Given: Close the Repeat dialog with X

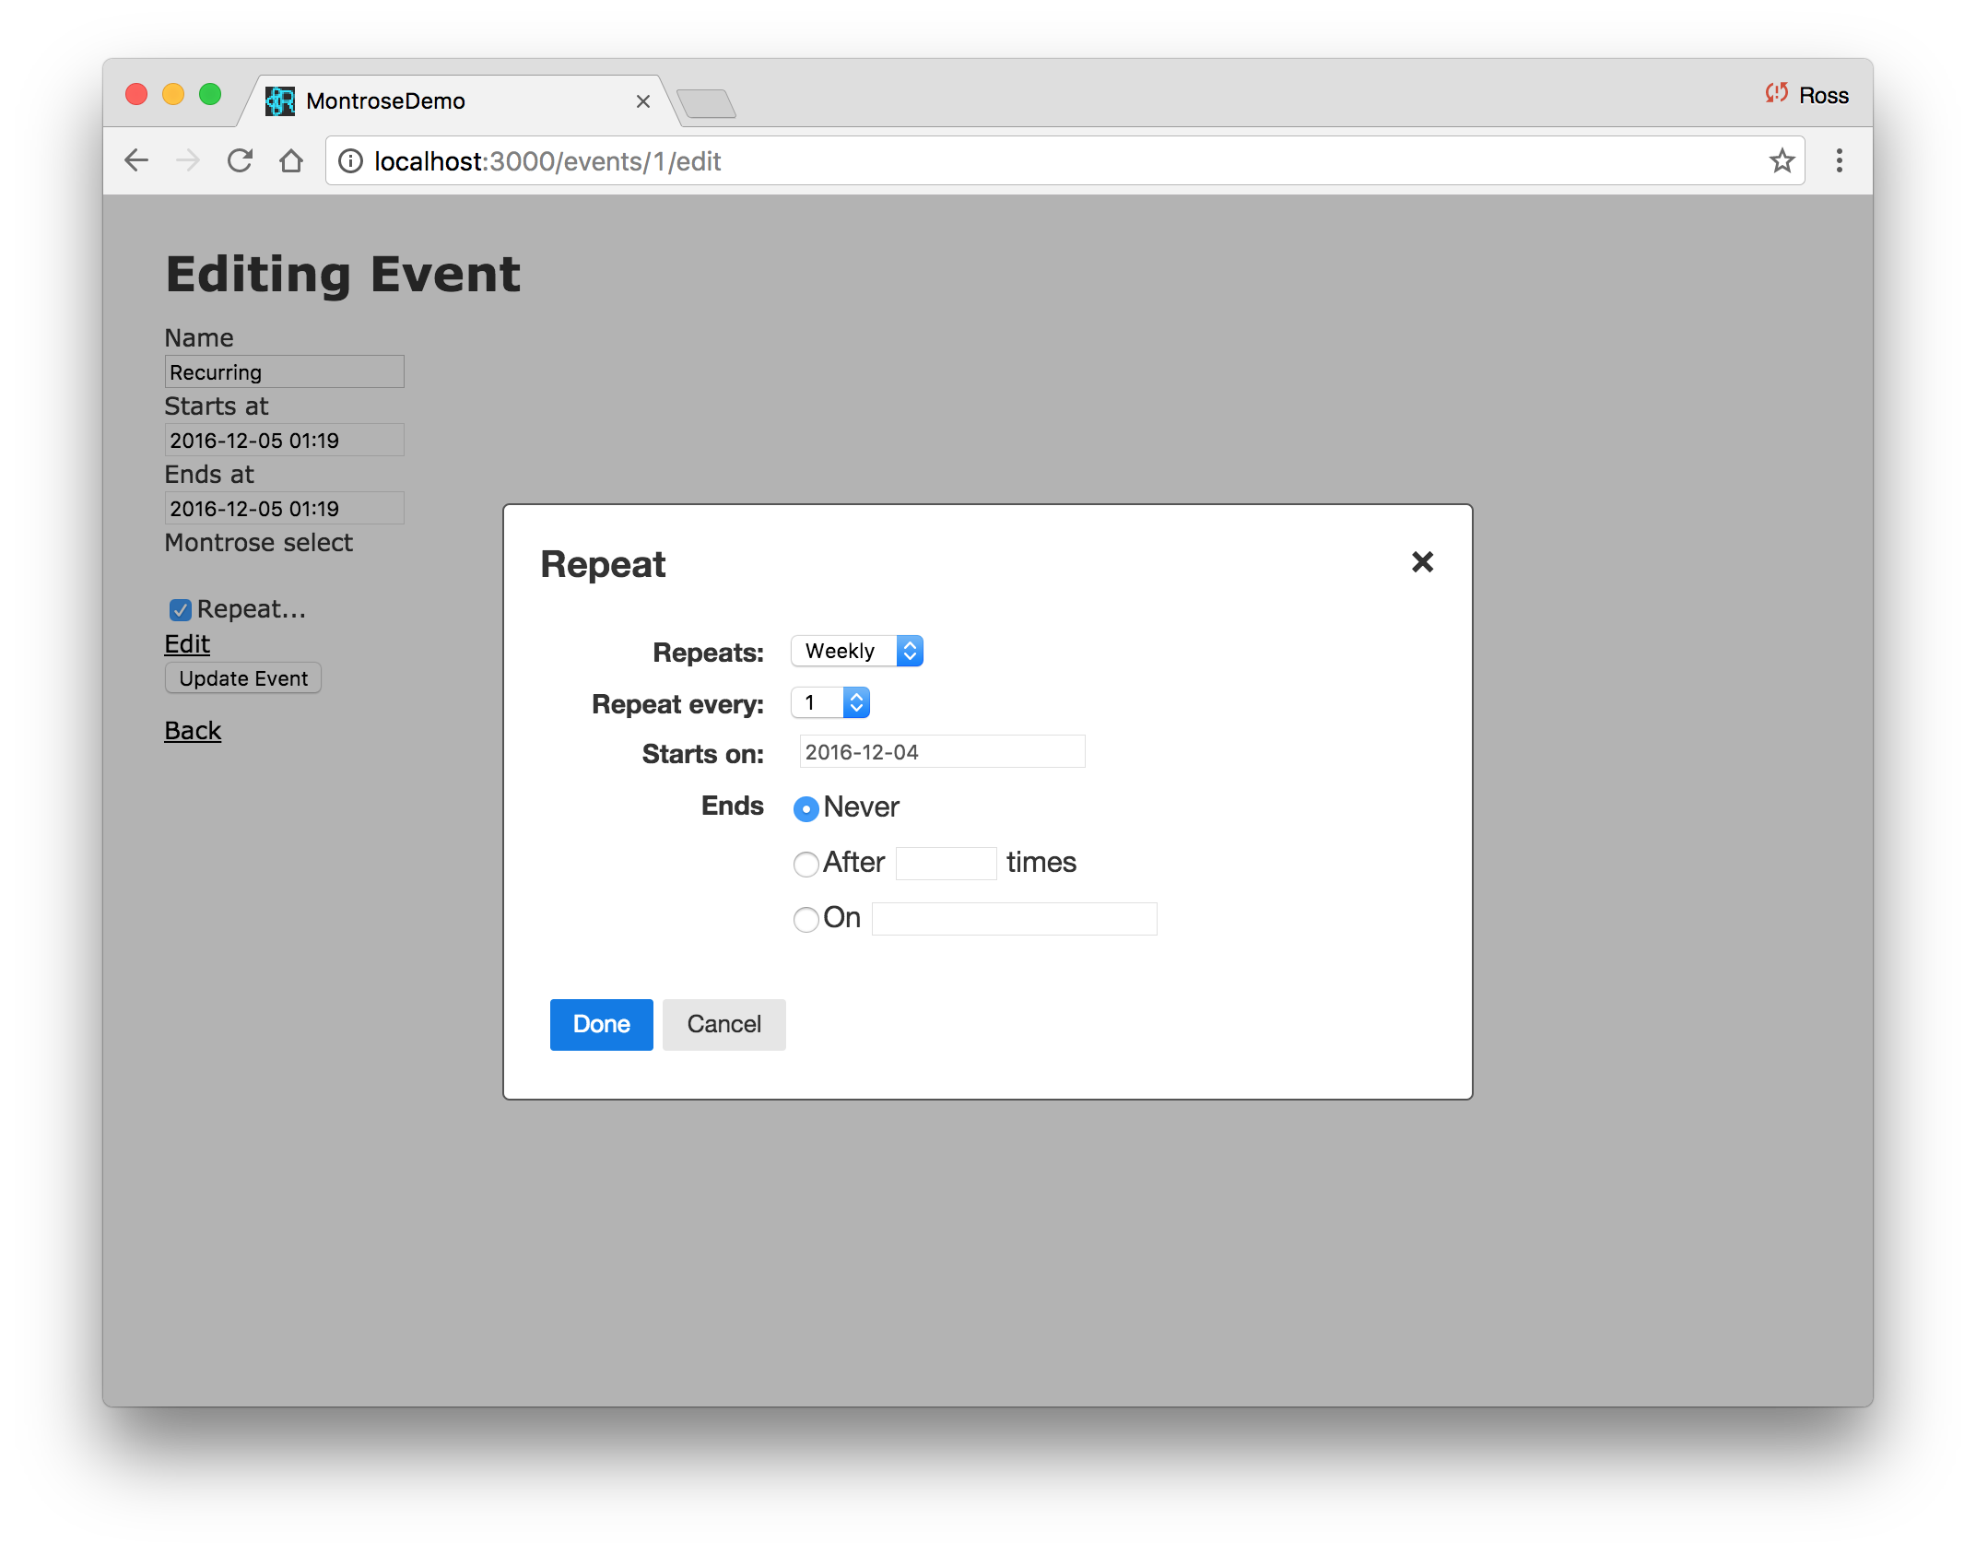Looking at the screenshot, I should click(x=1422, y=562).
